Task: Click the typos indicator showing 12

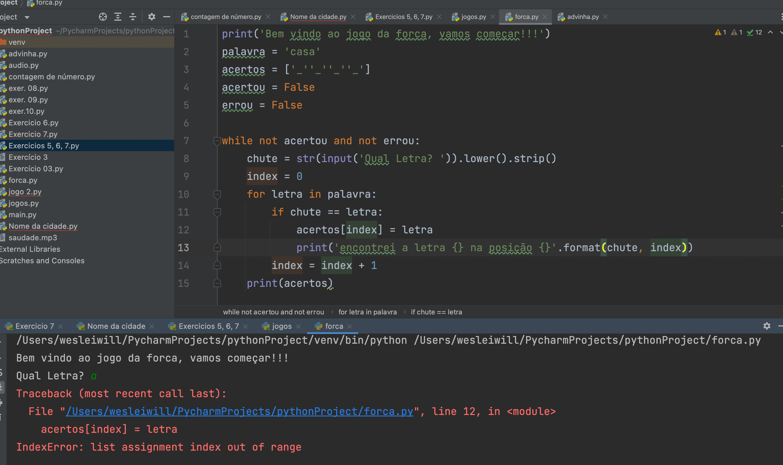Action: (755, 32)
